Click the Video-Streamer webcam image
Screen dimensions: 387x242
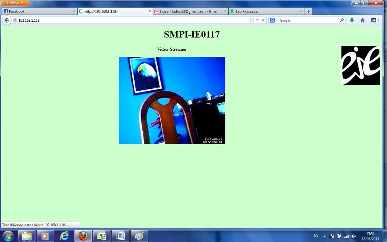(172, 100)
